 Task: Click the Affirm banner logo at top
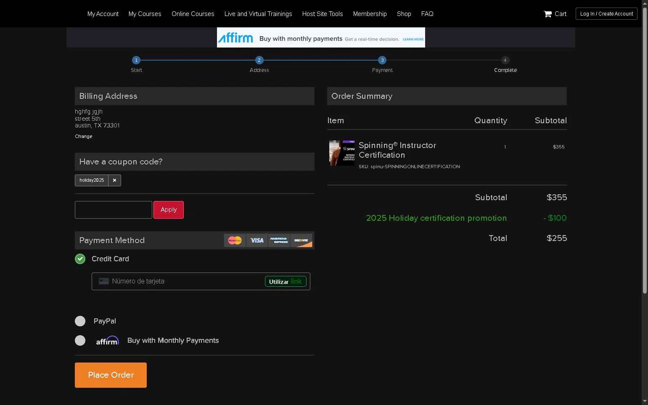(x=235, y=38)
